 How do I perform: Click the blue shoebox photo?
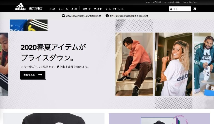click(x=29, y=25)
